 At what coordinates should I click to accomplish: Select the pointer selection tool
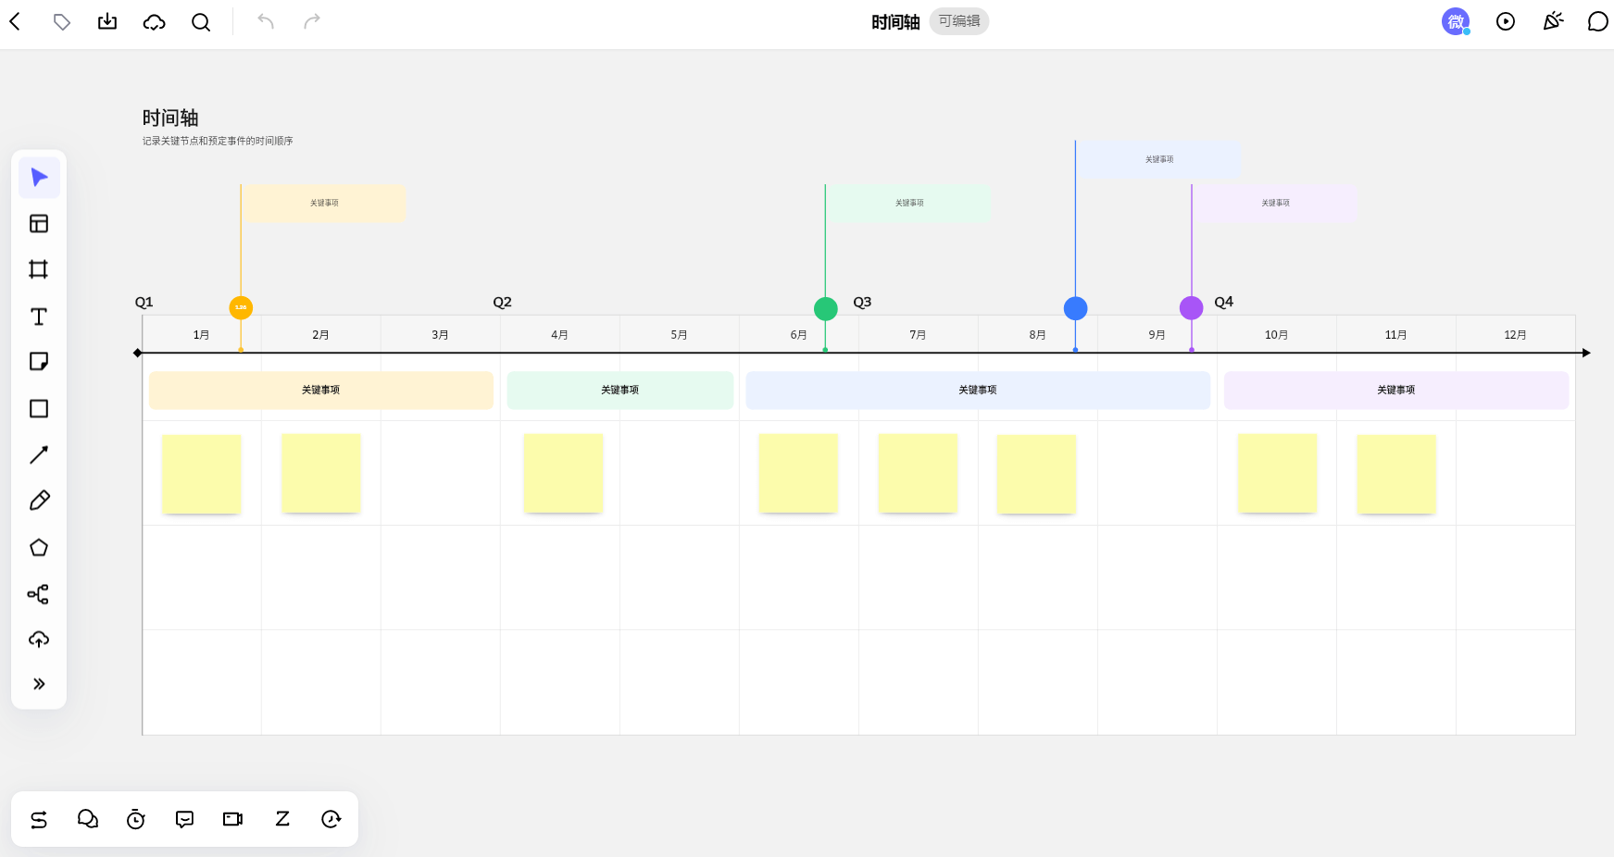(39, 178)
